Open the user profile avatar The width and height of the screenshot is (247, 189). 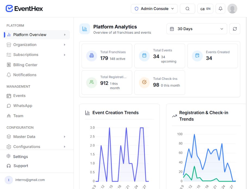[x=232, y=9]
